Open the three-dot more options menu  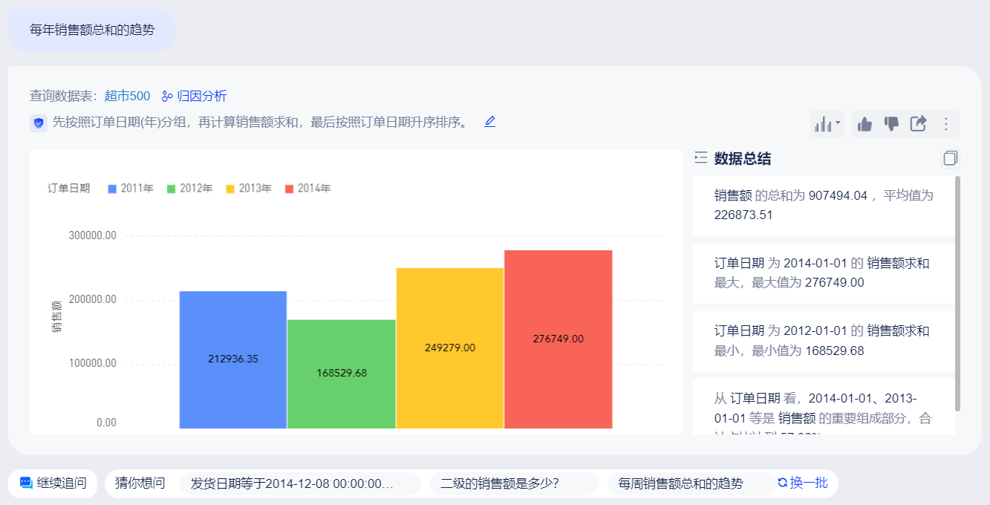tap(945, 124)
